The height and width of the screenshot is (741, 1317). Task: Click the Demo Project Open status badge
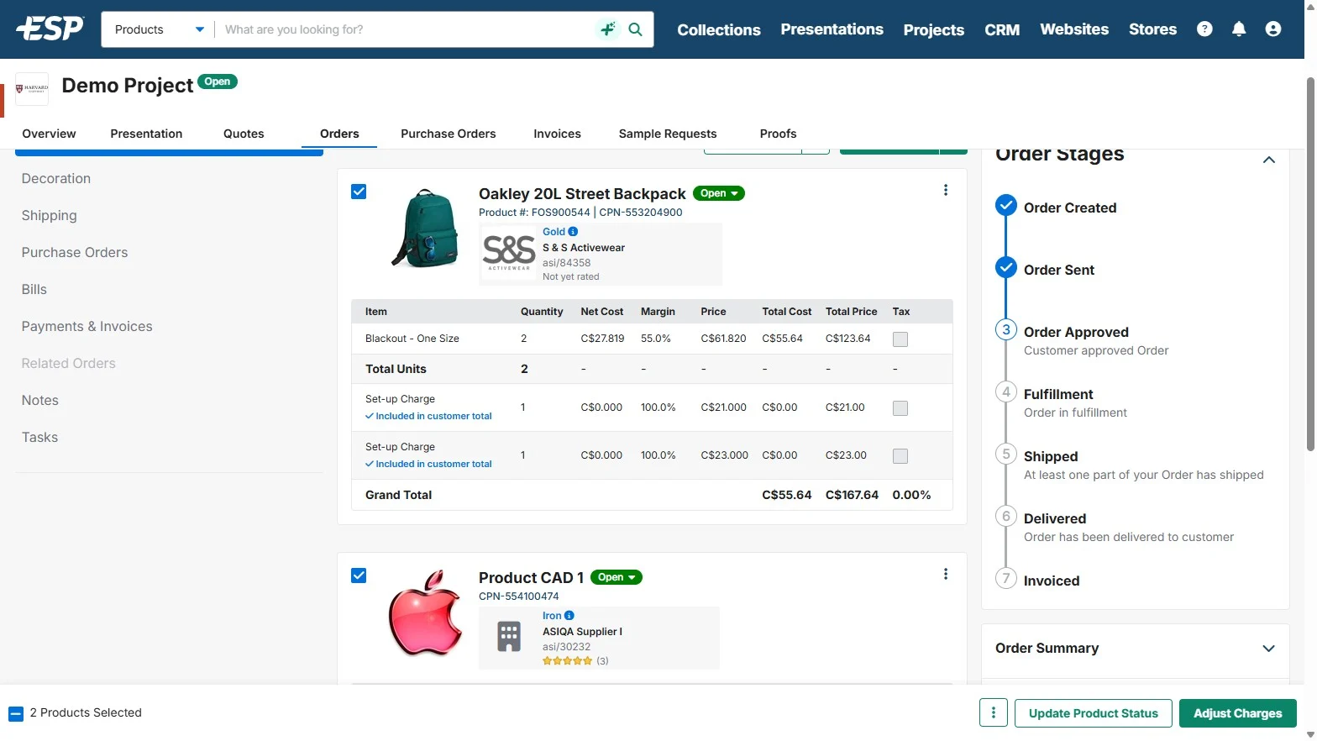point(218,81)
